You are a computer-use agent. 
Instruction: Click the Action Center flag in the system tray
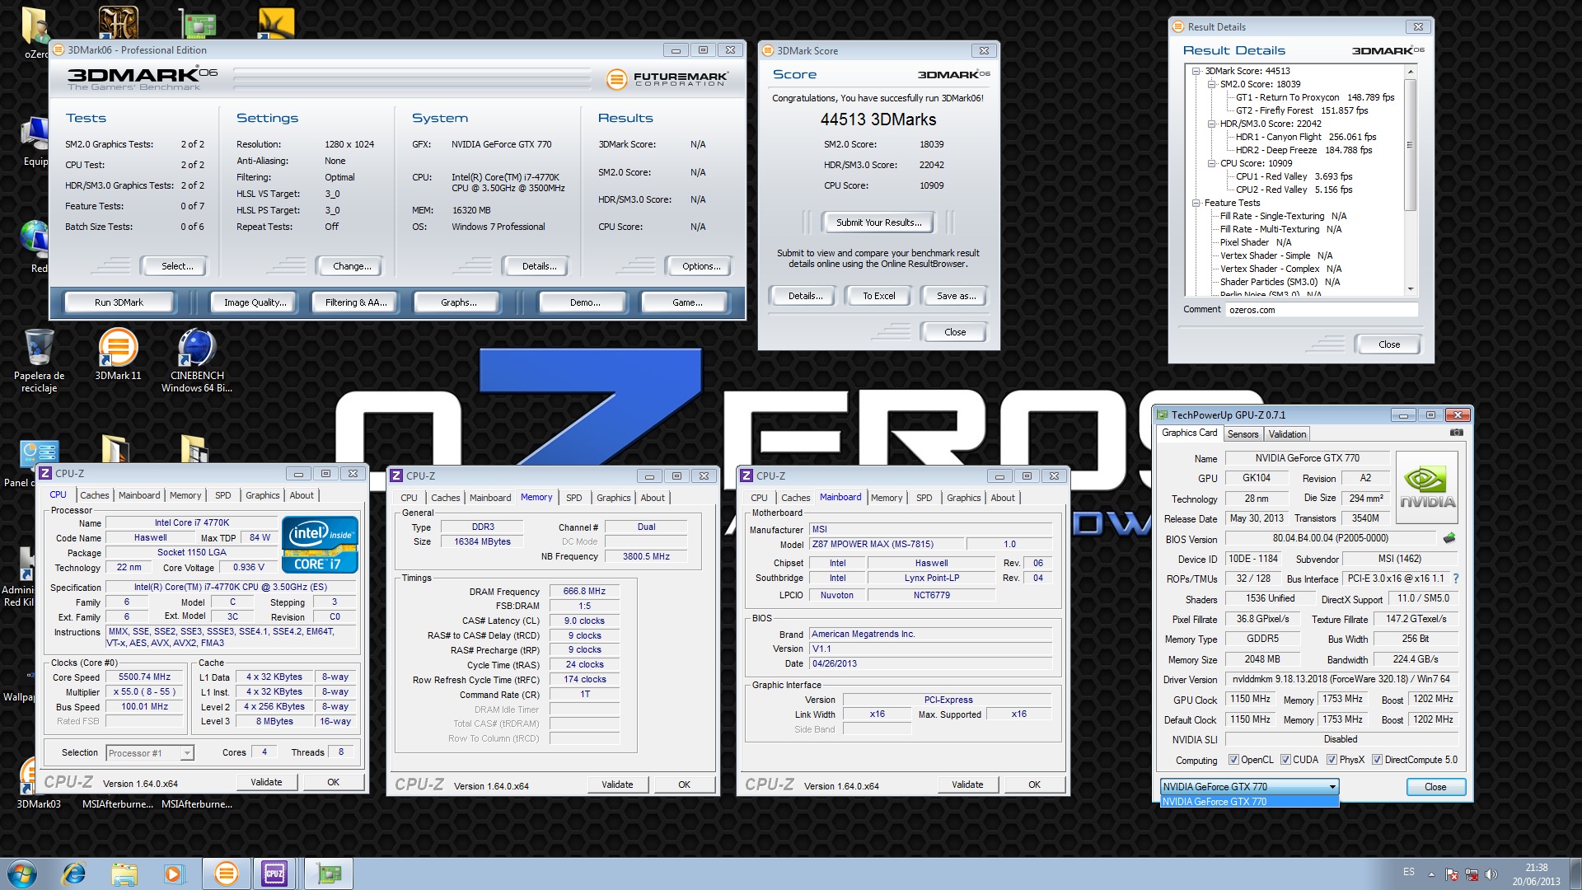pos(1451,874)
